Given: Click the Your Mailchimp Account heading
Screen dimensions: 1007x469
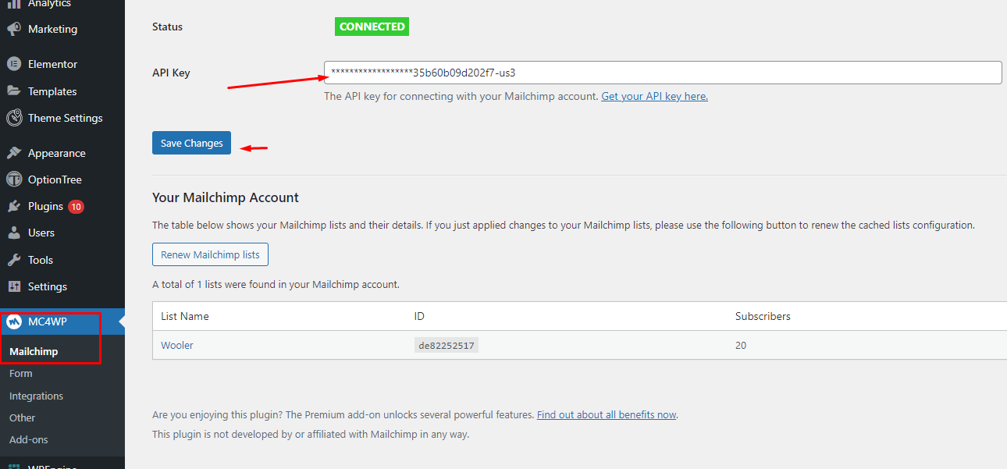Looking at the screenshot, I should click(x=226, y=197).
